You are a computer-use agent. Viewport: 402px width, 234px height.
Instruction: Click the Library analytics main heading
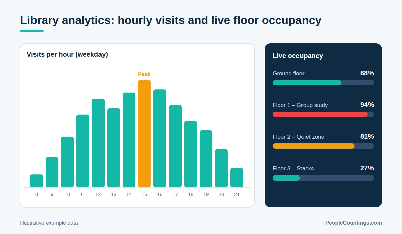click(171, 20)
